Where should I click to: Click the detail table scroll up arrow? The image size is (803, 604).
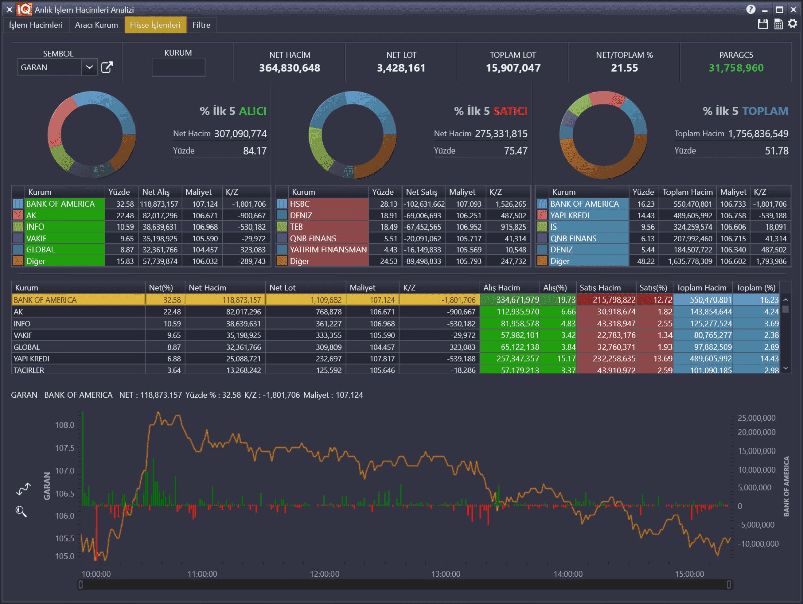tap(786, 299)
